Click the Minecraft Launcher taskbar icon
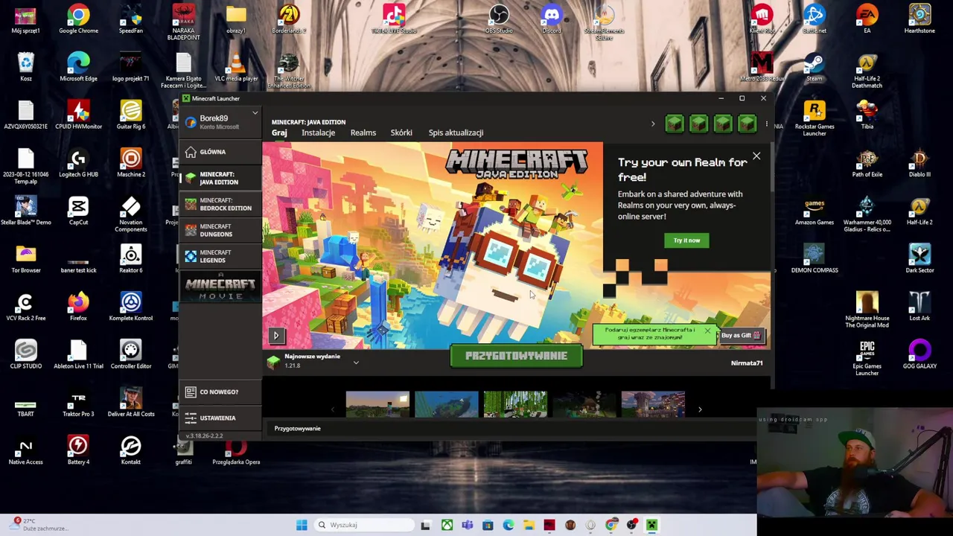Image resolution: width=953 pixels, height=536 pixels. click(651, 525)
